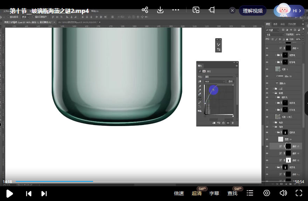Hide the layer 14 eye icon

(267, 139)
